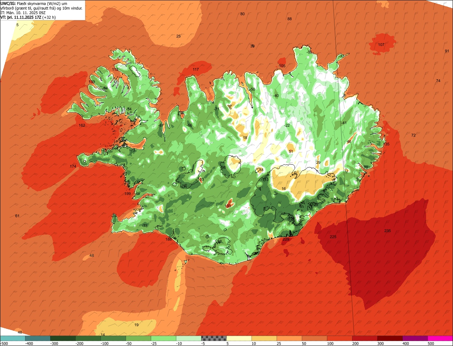Viewport: 453px width, 346px height.
Task: Click the value 88 along the top of the map
Action: pos(289,19)
